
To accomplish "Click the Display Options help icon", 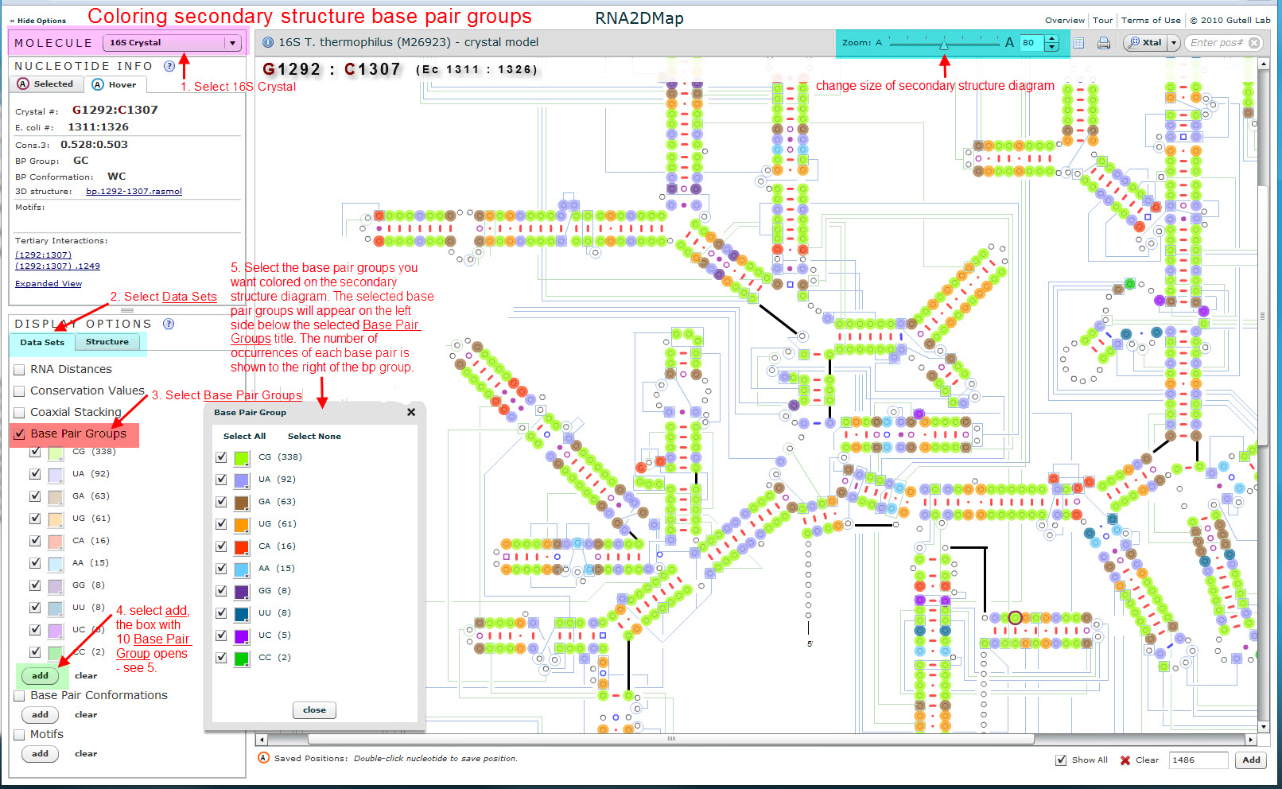I will pos(169,324).
